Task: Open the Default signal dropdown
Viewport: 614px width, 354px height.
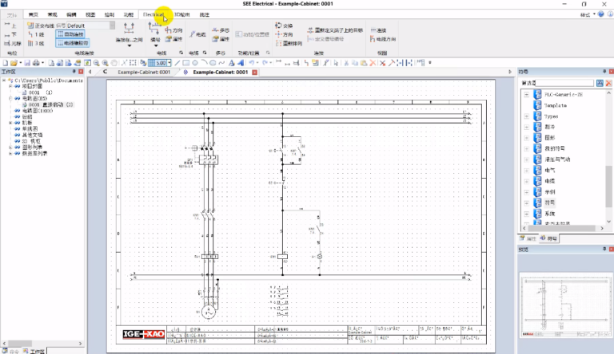Action: click(x=113, y=26)
